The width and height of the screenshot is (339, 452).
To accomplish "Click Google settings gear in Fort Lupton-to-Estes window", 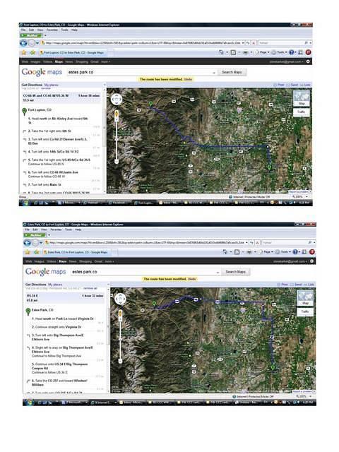I will click(308, 61).
